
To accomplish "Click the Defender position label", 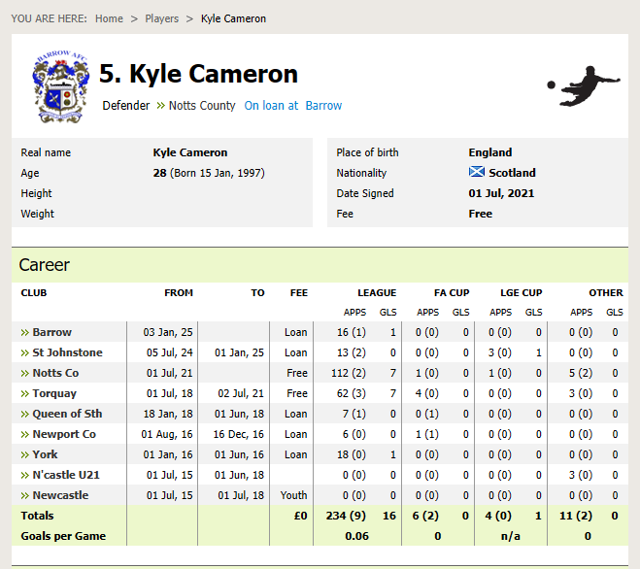I will click(125, 106).
